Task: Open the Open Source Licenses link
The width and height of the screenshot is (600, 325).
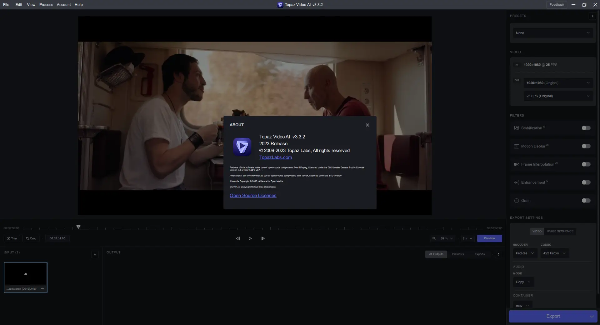Action: [253, 196]
